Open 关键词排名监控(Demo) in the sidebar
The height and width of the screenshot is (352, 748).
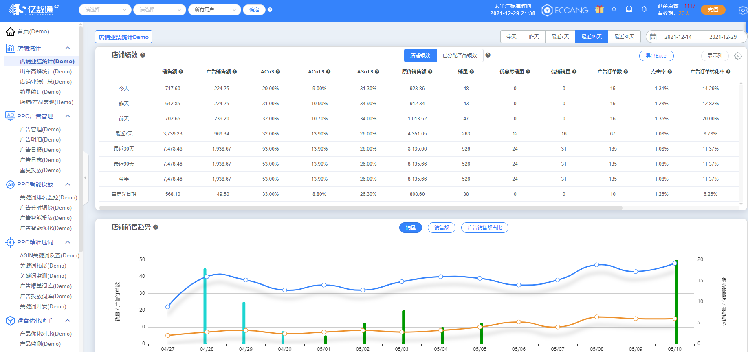(48, 197)
